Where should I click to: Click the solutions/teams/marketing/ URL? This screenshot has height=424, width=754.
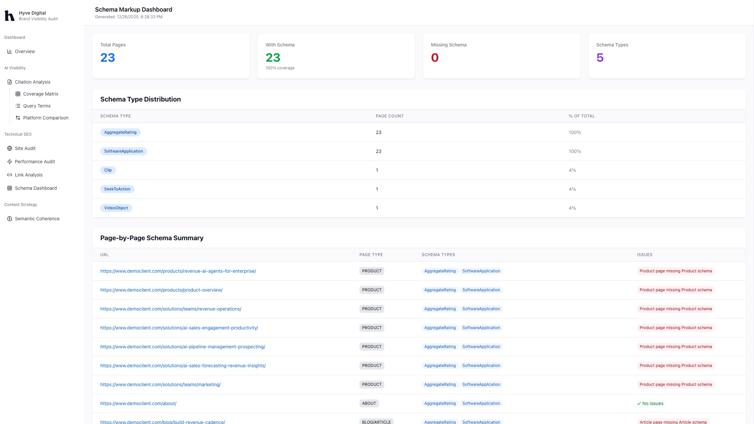pos(160,385)
